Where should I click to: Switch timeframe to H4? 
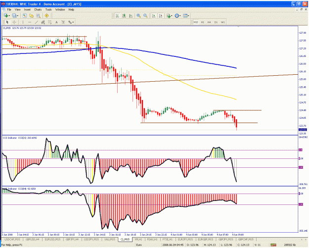209,22
